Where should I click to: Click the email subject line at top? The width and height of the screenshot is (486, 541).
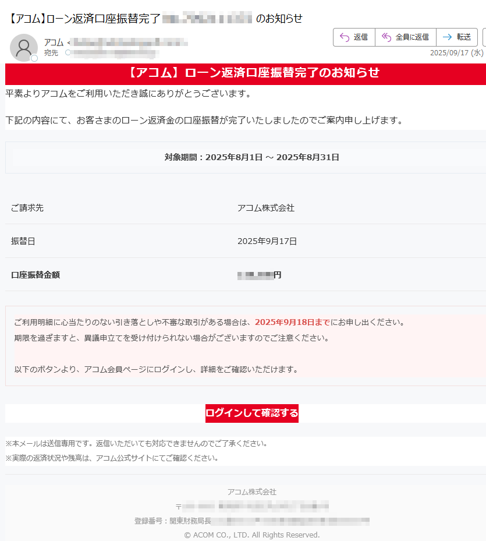(x=155, y=18)
